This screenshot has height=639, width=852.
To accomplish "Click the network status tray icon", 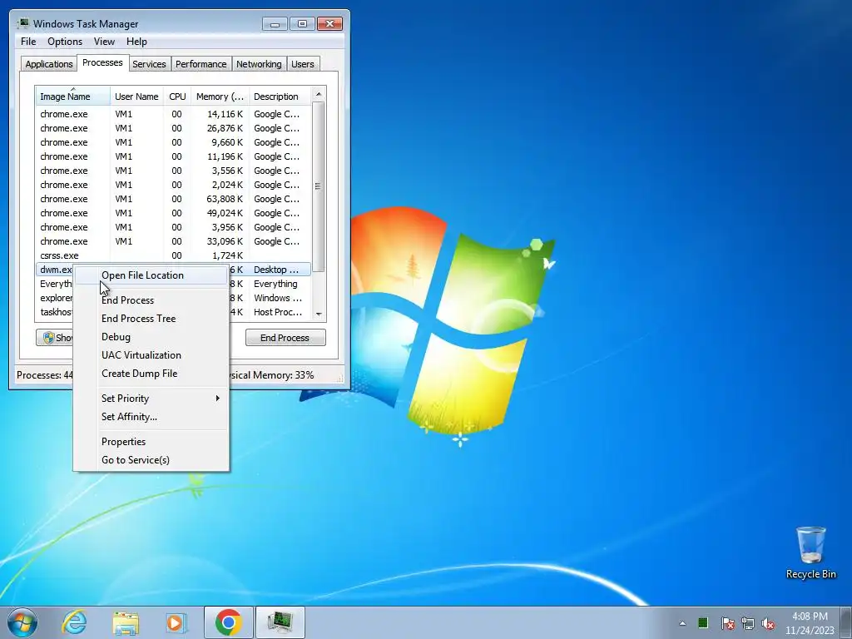I will coord(748,623).
